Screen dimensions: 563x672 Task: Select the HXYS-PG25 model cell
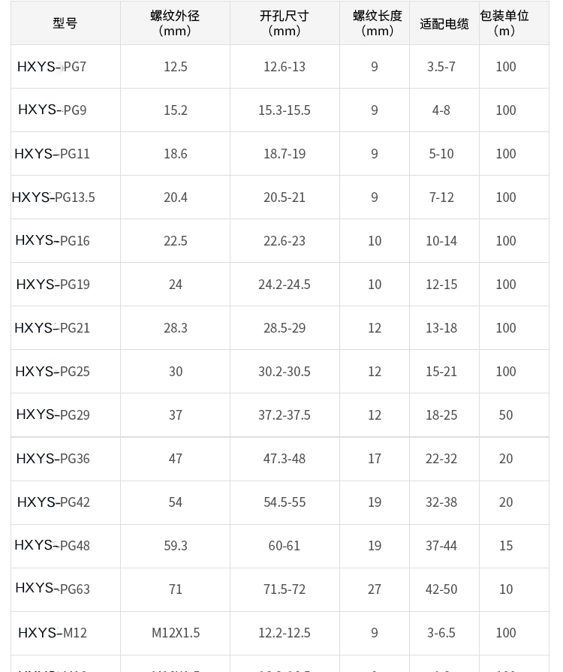[65, 372]
